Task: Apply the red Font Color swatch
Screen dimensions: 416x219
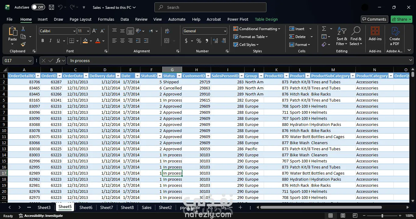Action: [98, 41]
